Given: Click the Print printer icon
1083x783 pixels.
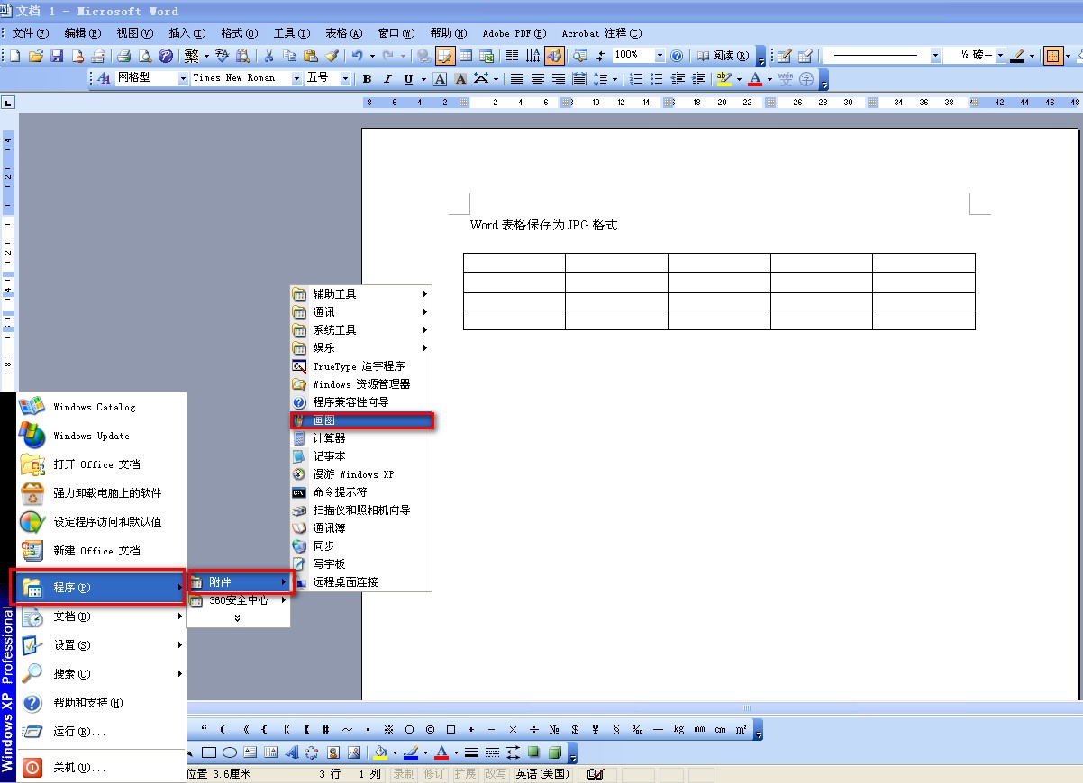Looking at the screenshot, I should [x=124, y=56].
